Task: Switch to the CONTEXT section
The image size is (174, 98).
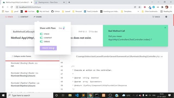Action: coord(23,17)
